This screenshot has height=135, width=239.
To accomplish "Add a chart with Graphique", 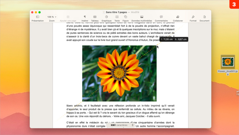I will (x=106, y=18).
